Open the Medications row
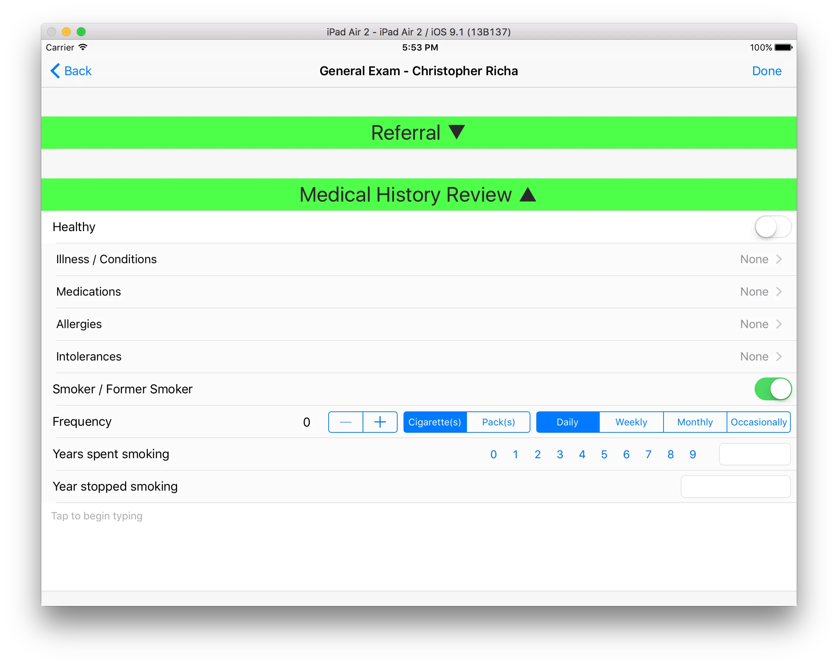Screen dimensions: 838x665 418,292
